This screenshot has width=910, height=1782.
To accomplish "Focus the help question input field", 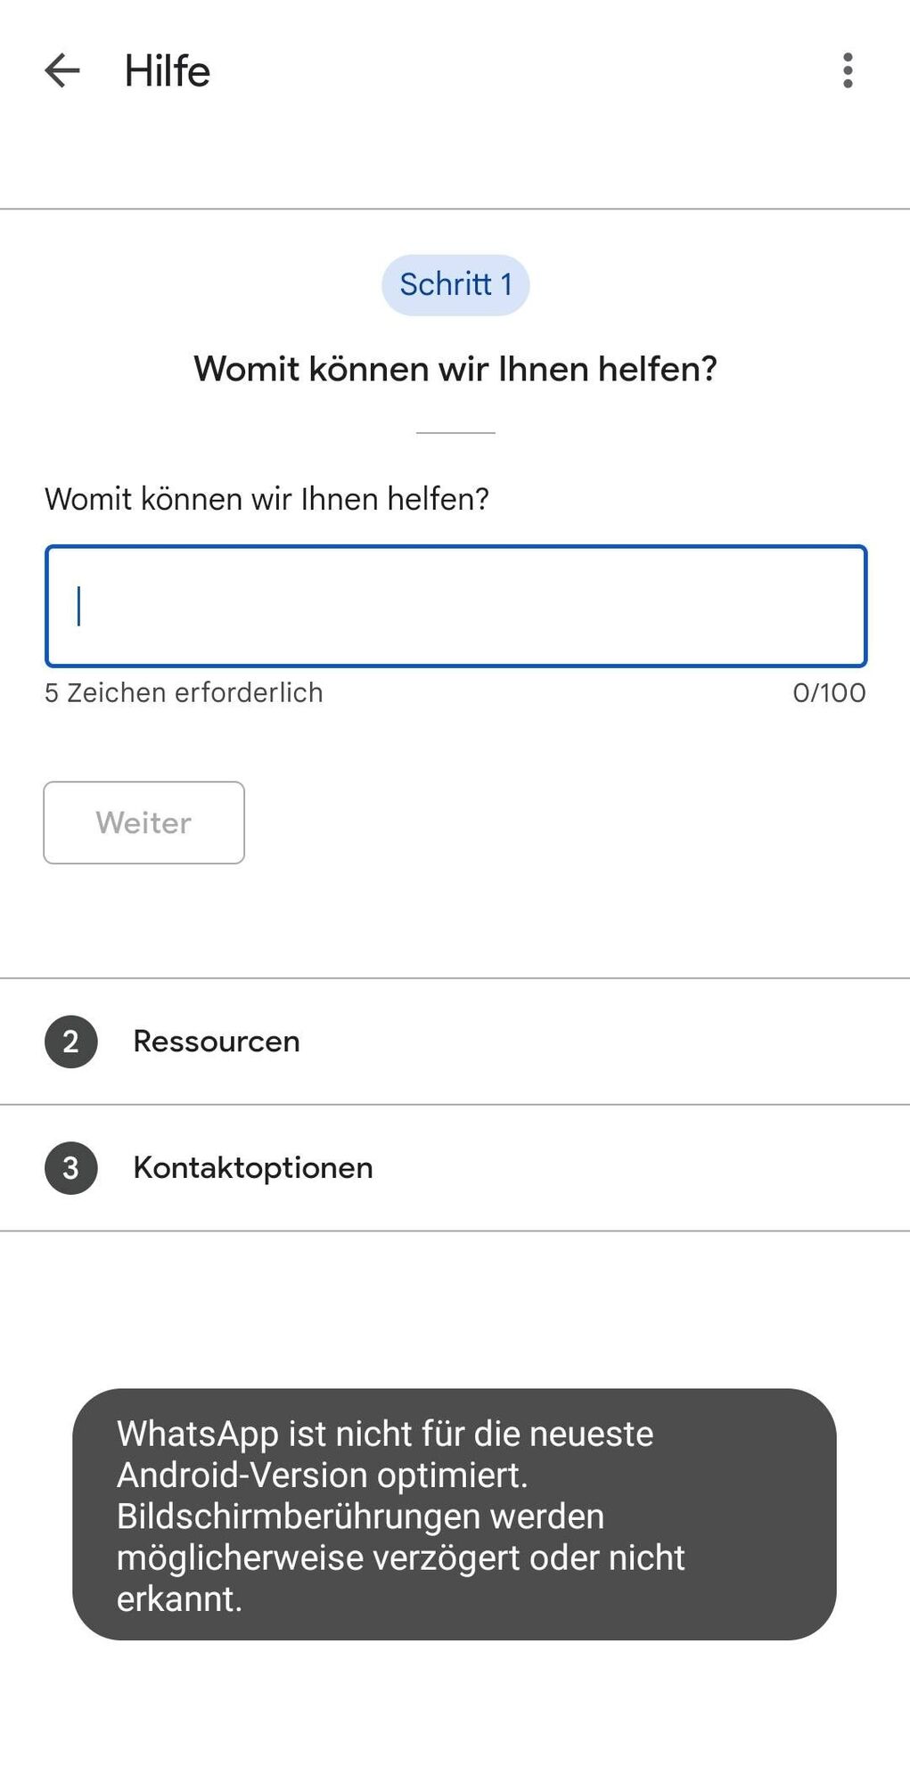I will (x=455, y=606).
